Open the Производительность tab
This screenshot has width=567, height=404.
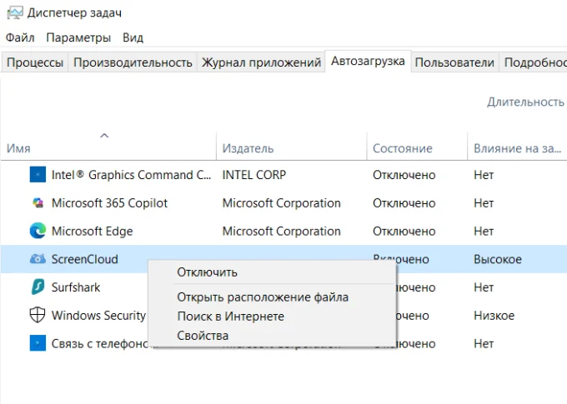pyautogui.click(x=133, y=62)
